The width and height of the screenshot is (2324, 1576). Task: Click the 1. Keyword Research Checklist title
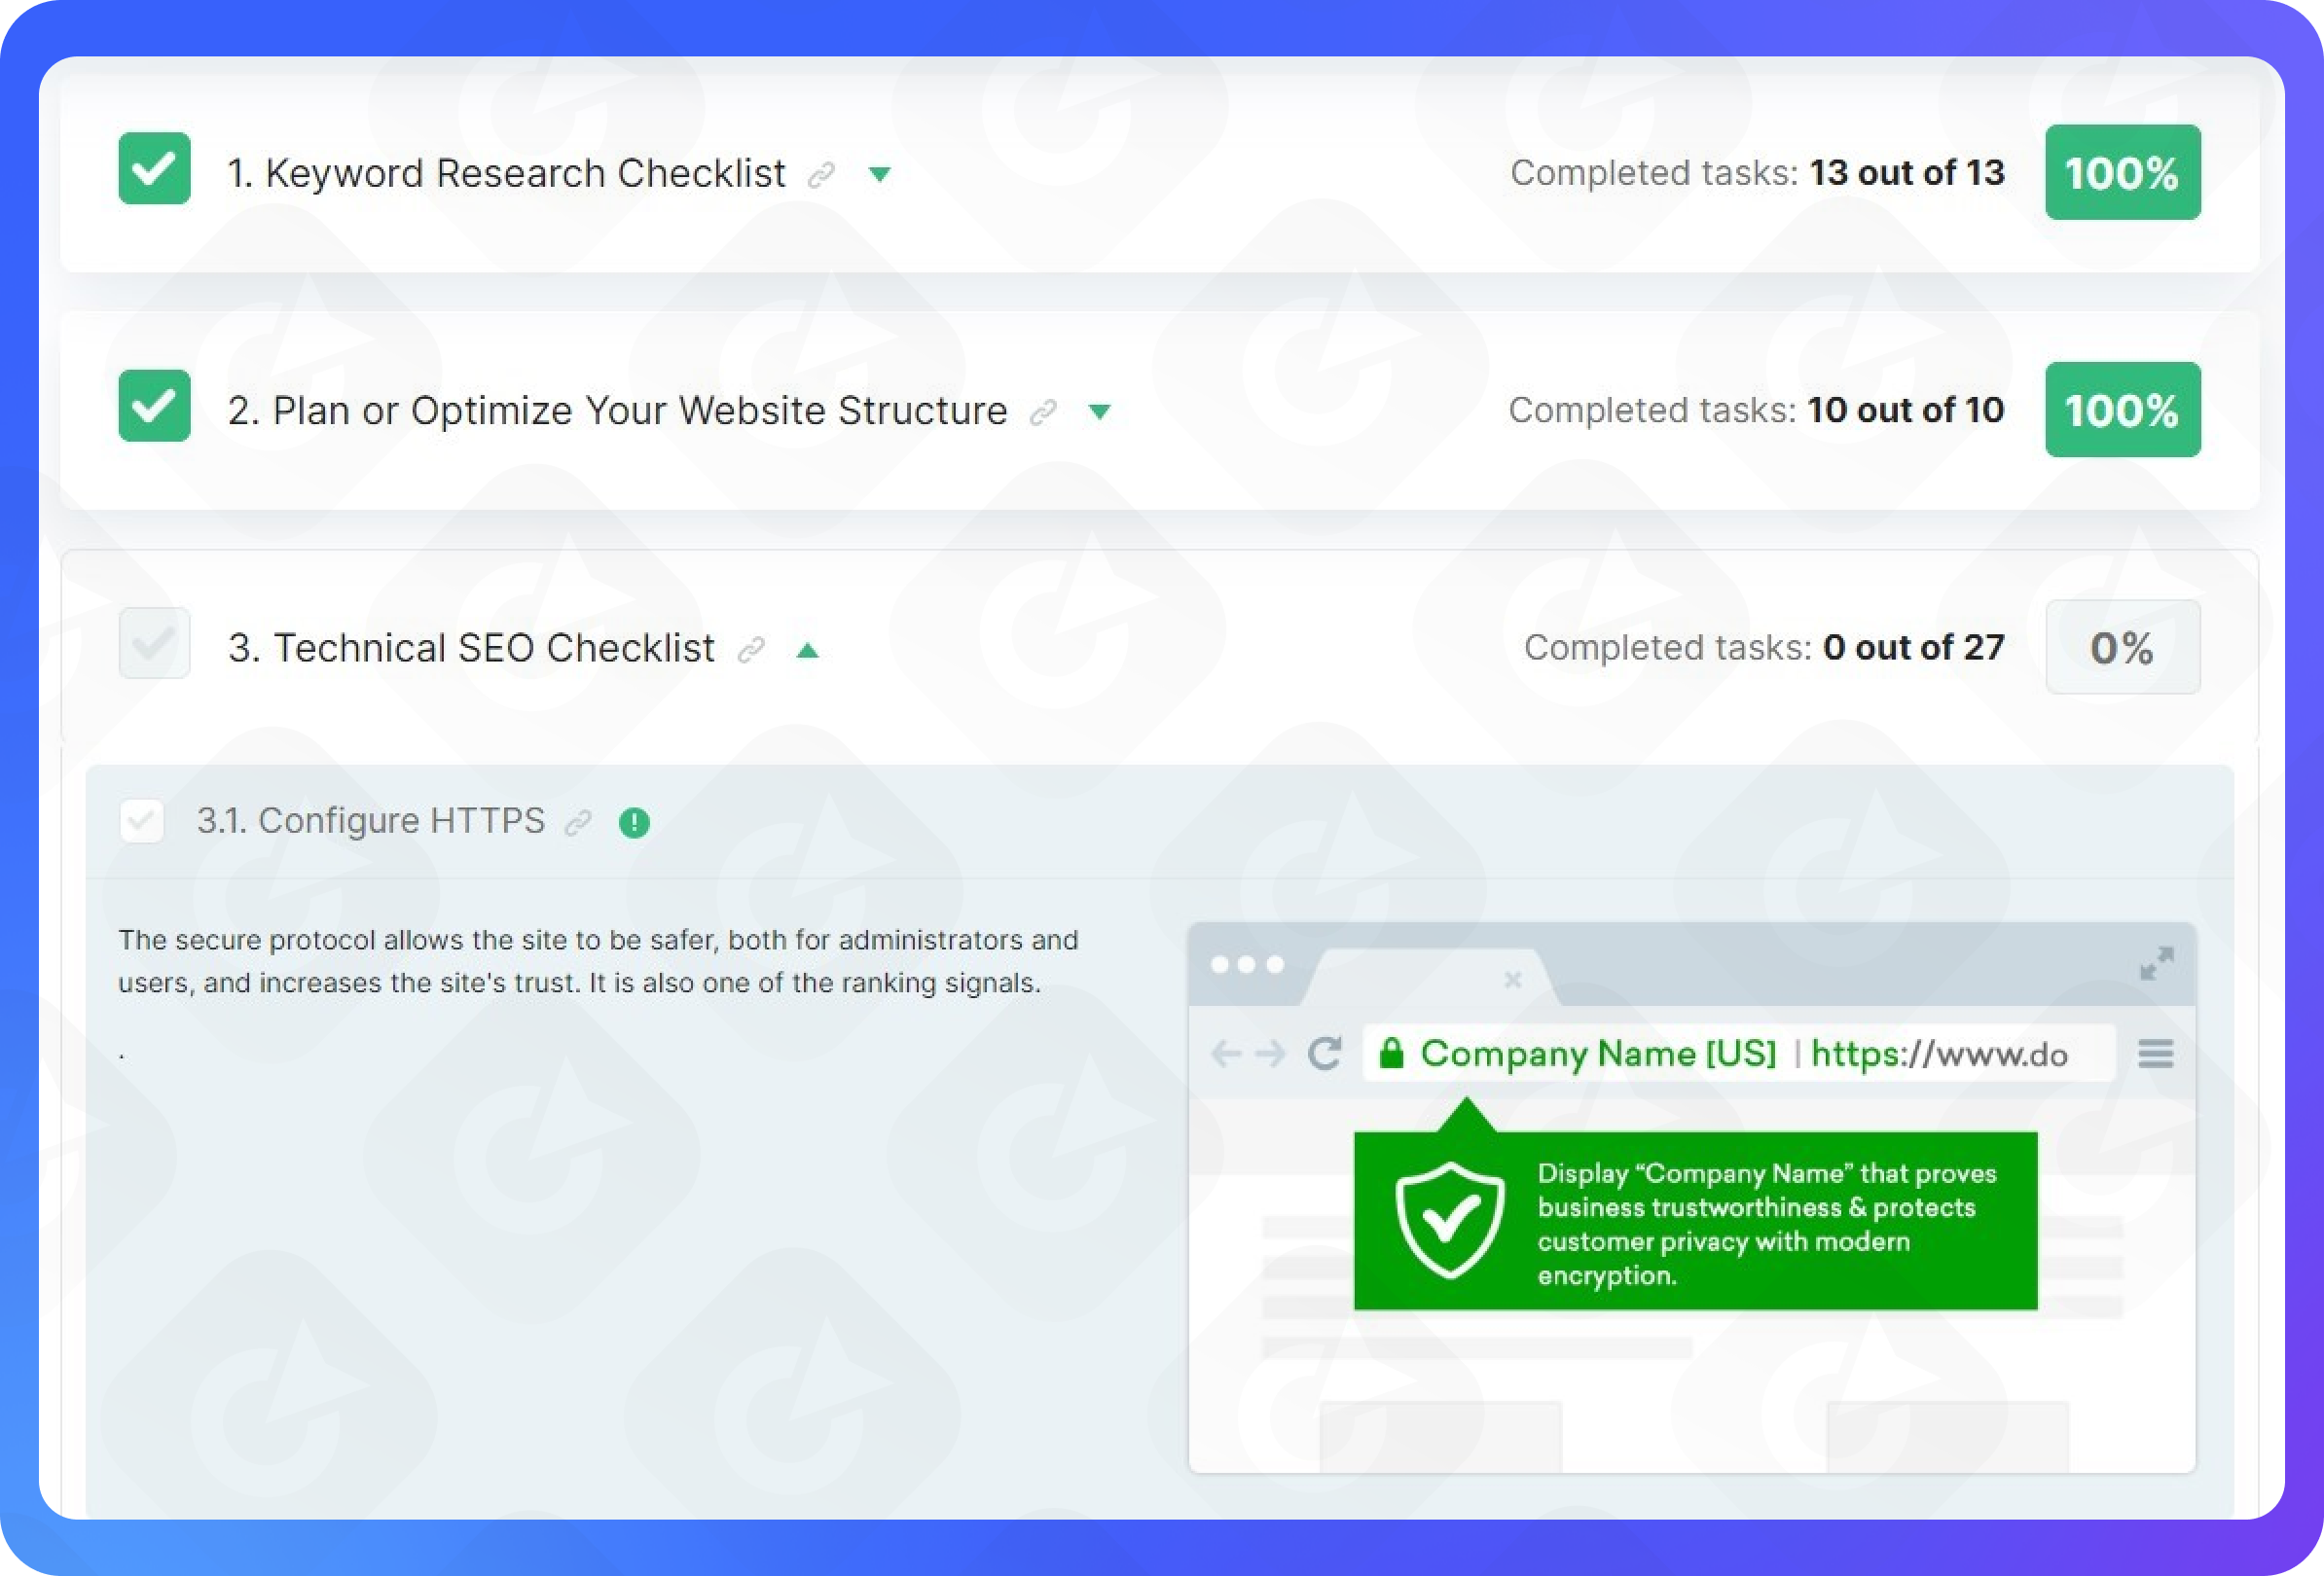(x=506, y=173)
